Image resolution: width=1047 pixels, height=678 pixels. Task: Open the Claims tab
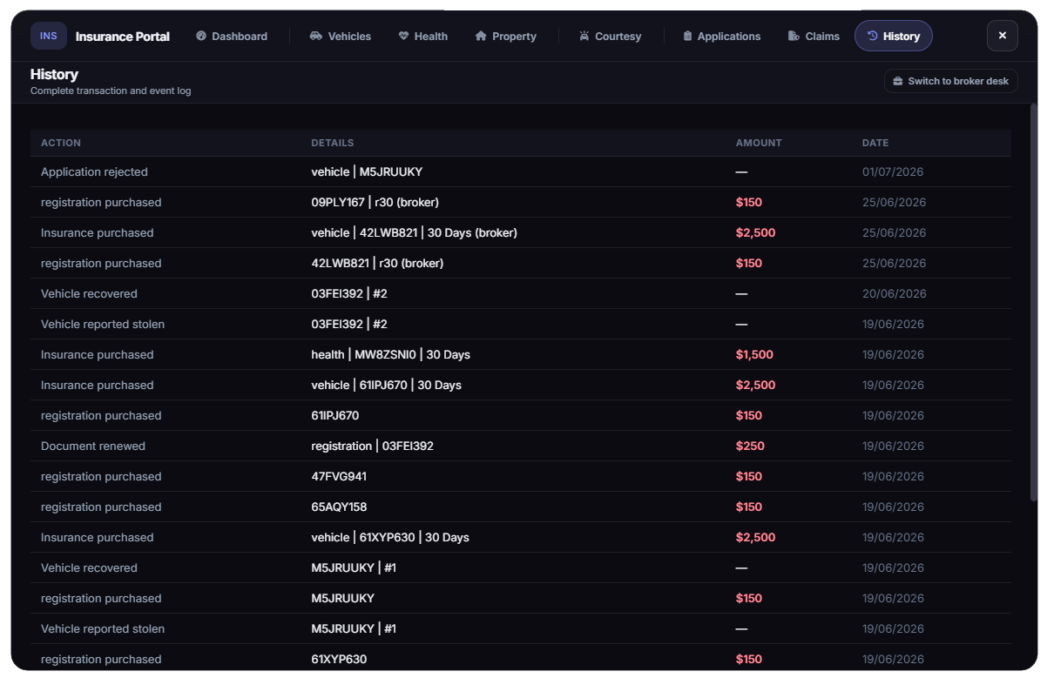coord(814,36)
